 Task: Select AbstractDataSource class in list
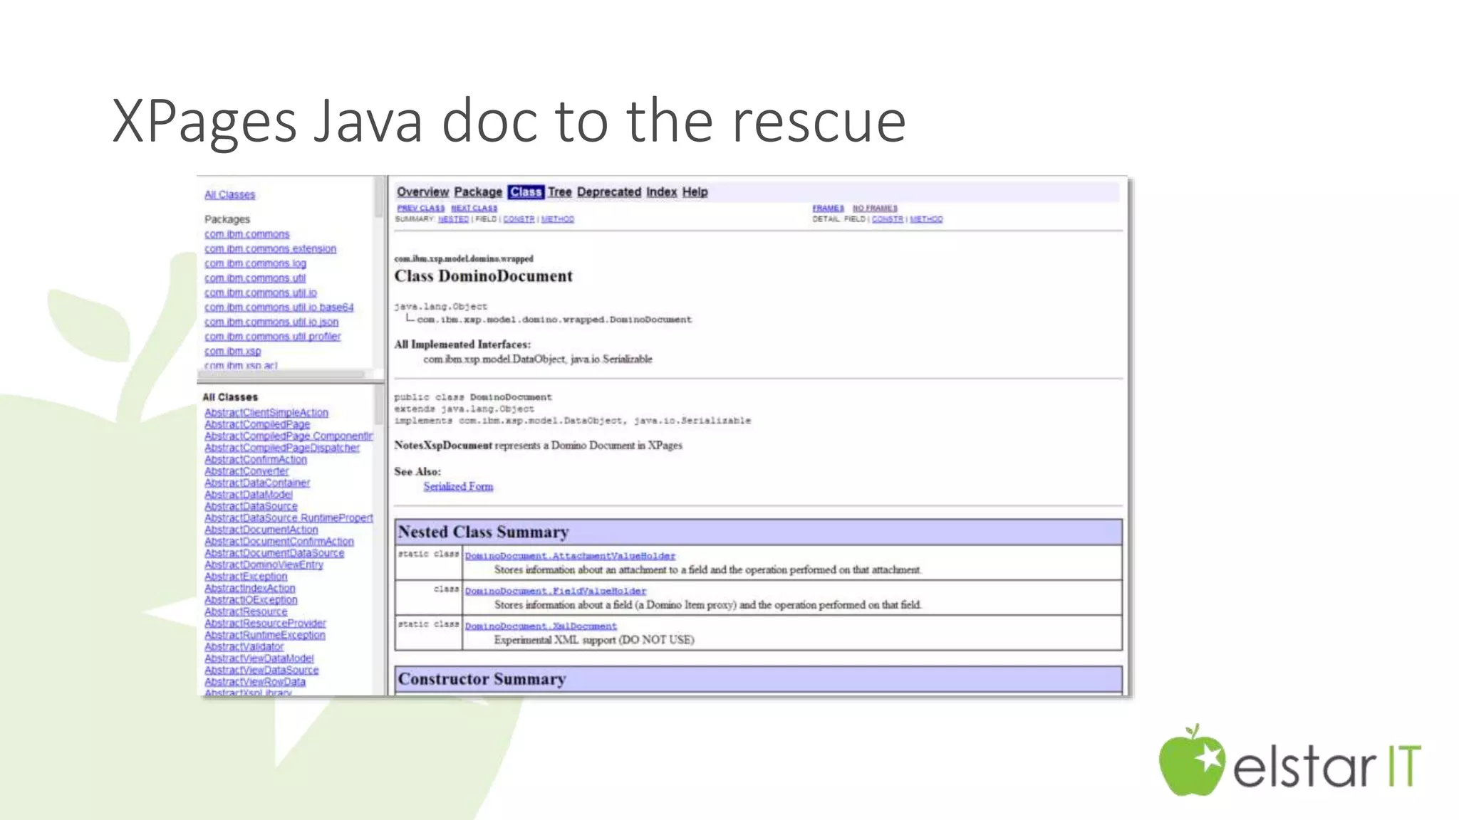tap(251, 507)
